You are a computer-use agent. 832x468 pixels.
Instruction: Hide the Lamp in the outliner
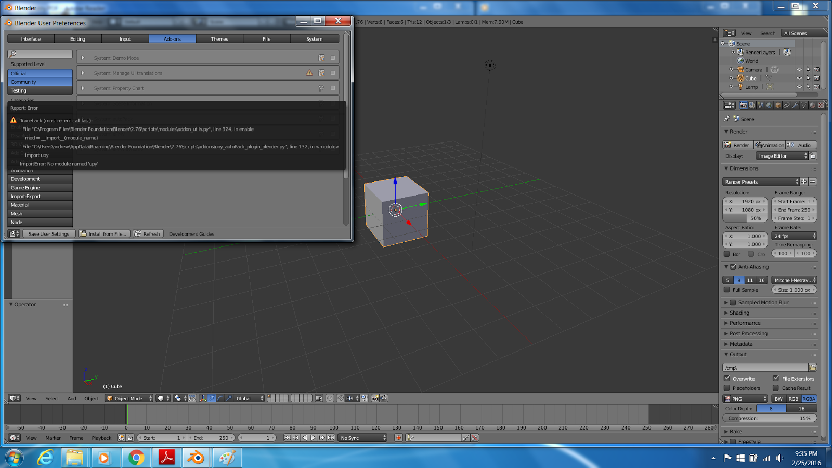tap(799, 87)
